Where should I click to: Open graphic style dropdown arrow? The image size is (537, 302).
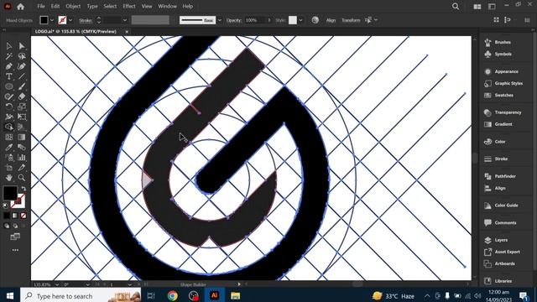pos(300,20)
